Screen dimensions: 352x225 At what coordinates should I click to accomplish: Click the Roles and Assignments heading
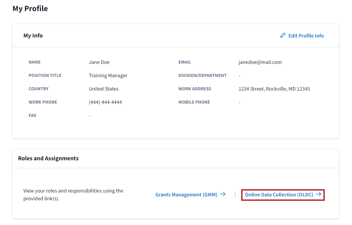tap(48, 158)
